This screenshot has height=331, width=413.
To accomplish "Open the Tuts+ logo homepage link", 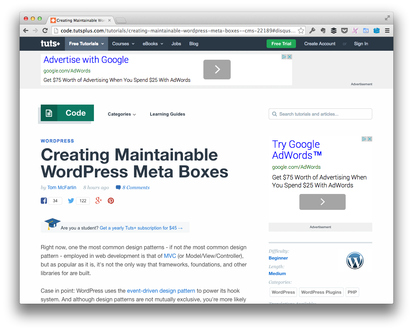I will [50, 43].
